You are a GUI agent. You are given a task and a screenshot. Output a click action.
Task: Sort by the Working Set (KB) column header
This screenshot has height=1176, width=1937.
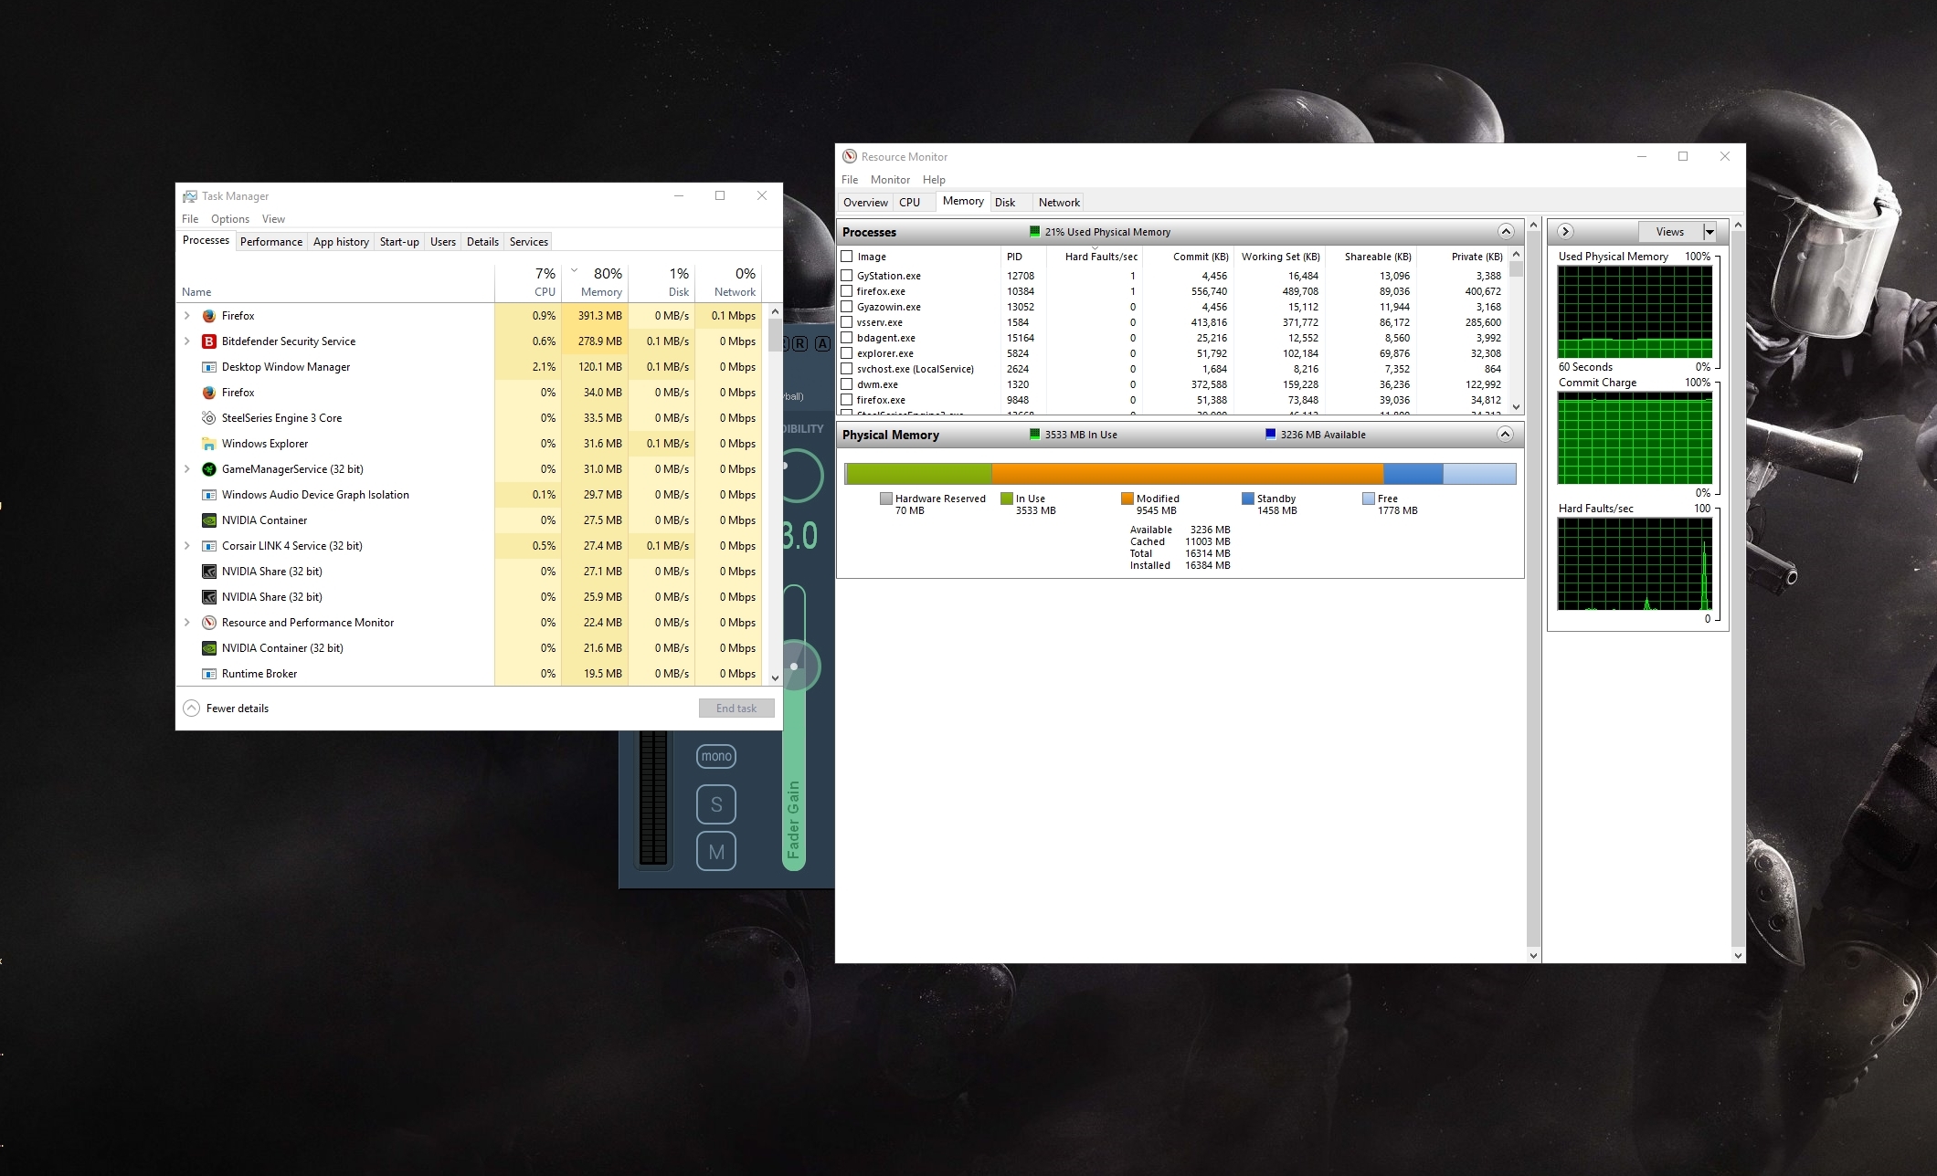[x=1280, y=257]
